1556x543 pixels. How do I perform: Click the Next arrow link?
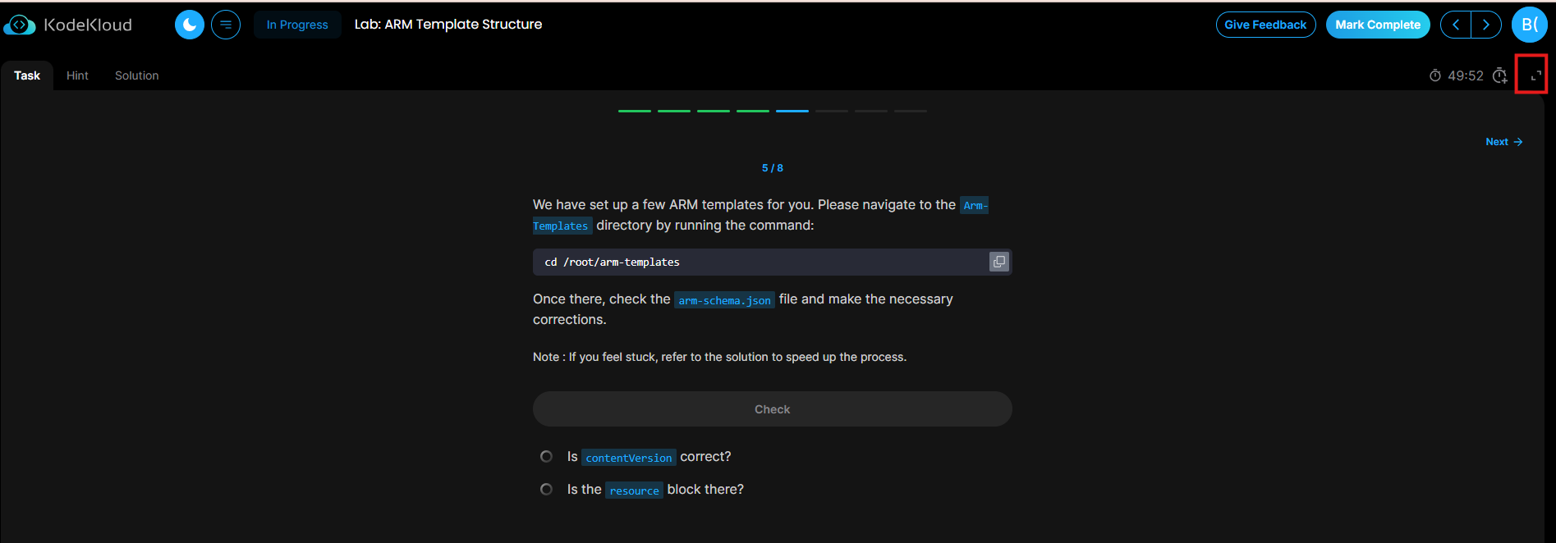pos(1504,142)
